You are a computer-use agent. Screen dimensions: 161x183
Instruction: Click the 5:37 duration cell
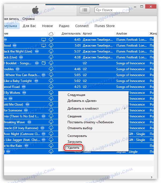tap(77, 51)
